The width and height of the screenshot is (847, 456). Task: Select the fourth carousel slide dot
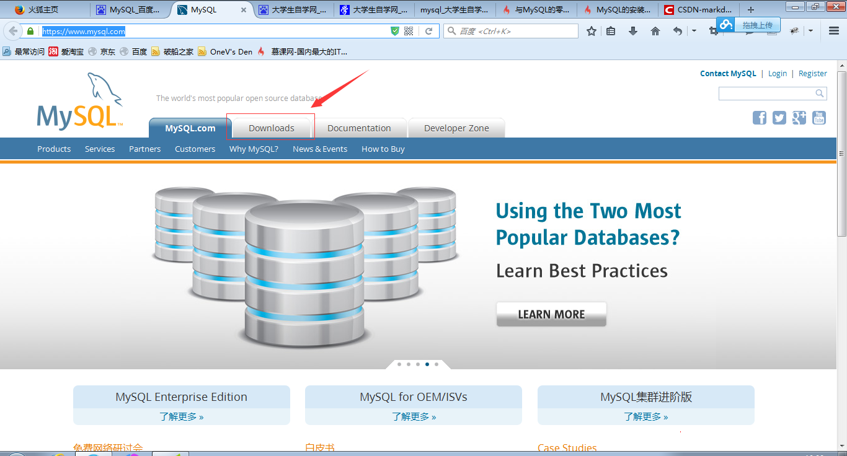pyautogui.click(x=427, y=364)
